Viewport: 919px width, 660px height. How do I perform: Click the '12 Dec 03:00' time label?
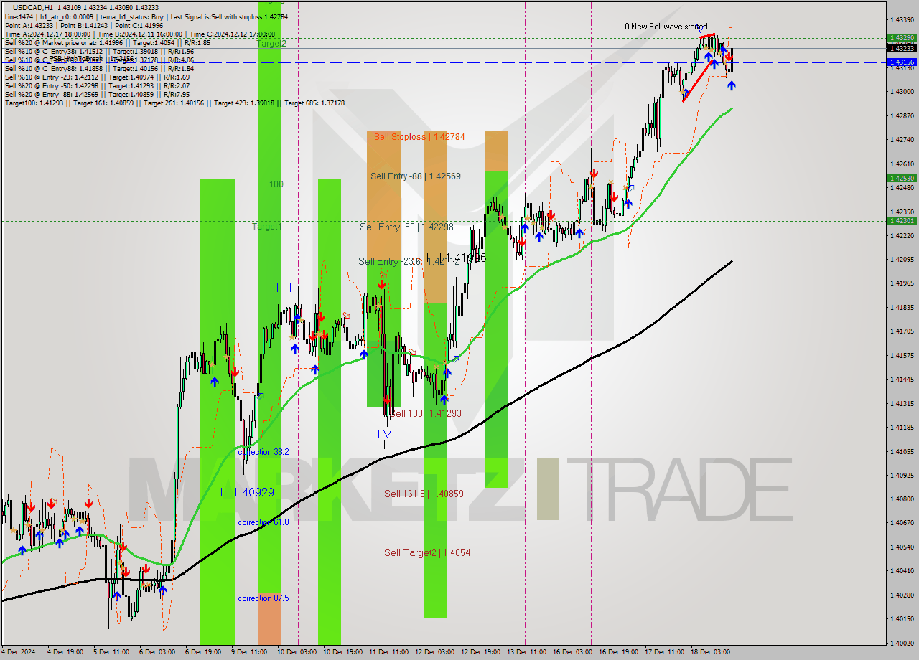[434, 652]
